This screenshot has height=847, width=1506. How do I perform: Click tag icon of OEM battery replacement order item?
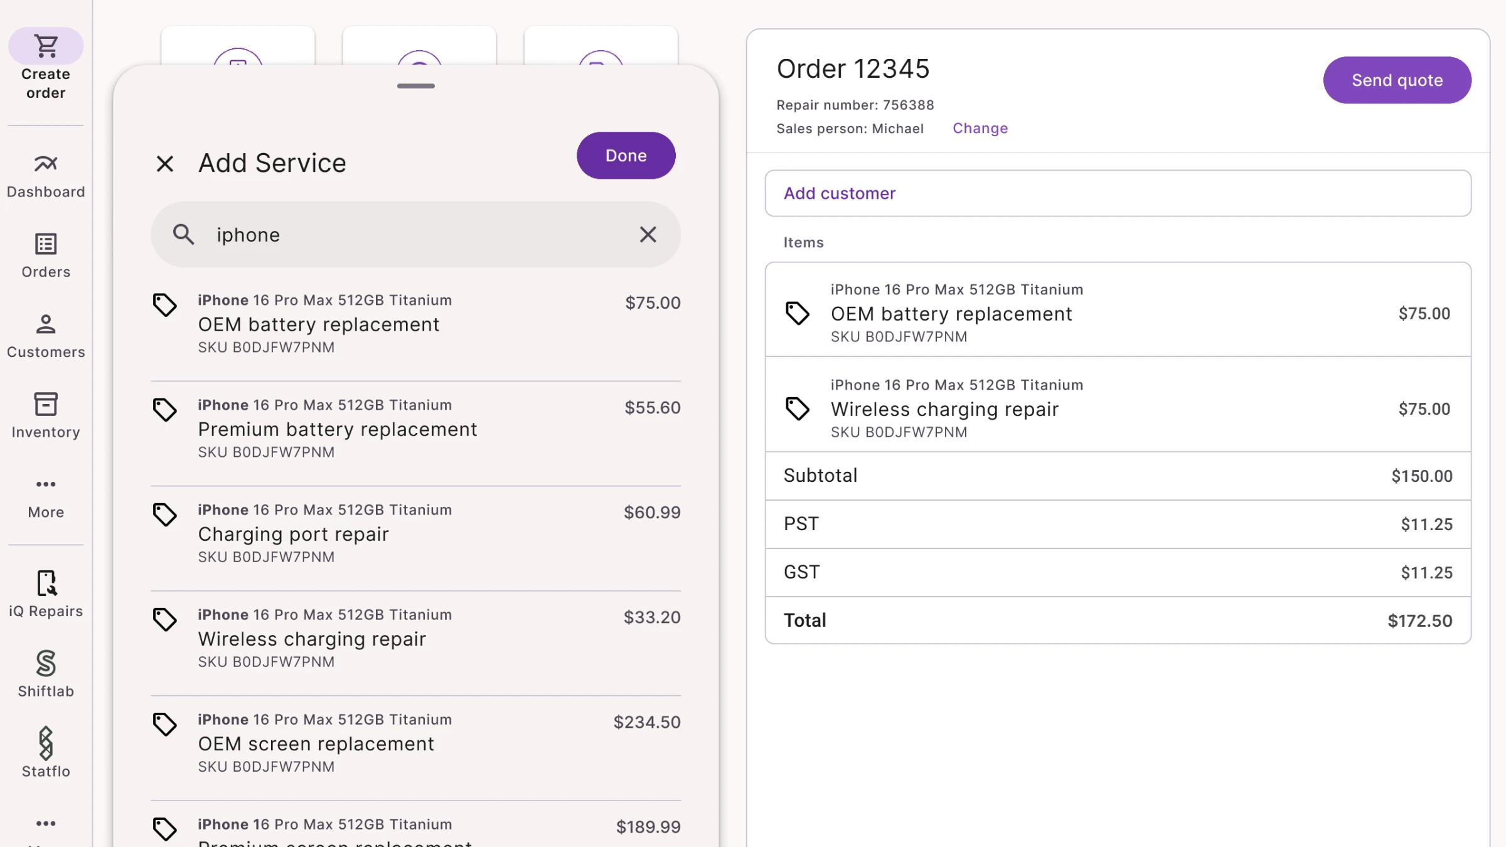(798, 313)
